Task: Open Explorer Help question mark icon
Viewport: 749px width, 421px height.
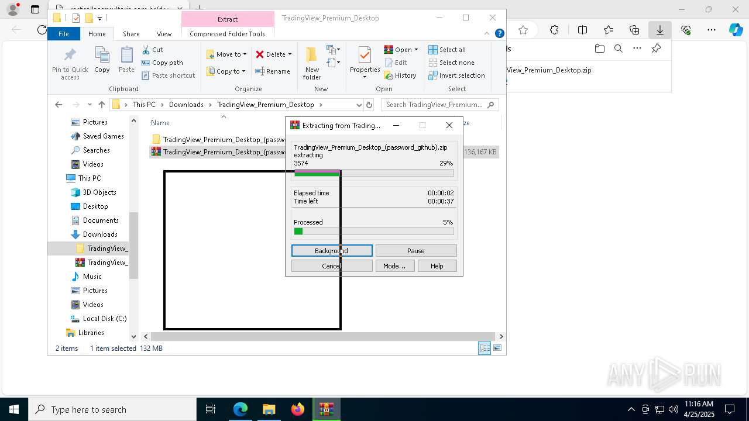Action: point(500,34)
